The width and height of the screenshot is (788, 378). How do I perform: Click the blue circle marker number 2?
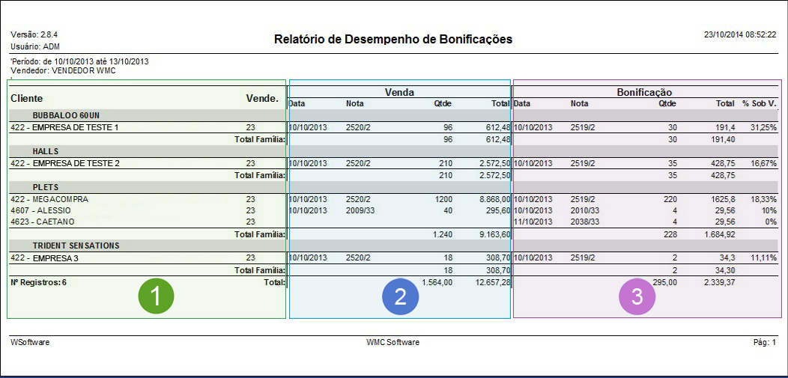[x=400, y=296]
